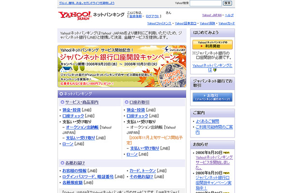Open 預金・投資 under 口座お取引
The width and height of the screenshot is (295, 193).
click(x=135, y=110)
